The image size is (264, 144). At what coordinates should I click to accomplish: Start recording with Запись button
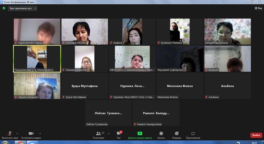coord(161,134)
